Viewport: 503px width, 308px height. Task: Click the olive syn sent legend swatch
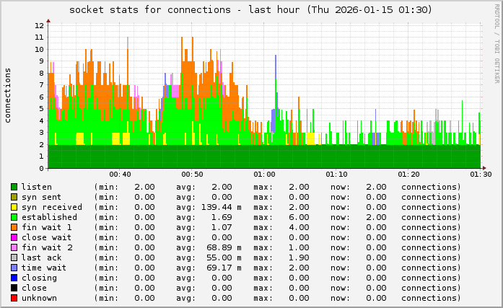(x=14, y=197)
